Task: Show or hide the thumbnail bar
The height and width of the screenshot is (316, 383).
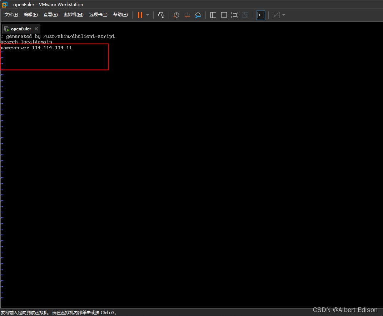Action: (224, 15)
